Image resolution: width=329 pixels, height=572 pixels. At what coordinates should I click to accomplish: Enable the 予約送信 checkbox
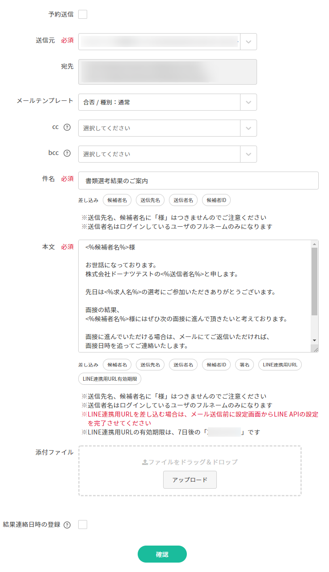[83, 14]
